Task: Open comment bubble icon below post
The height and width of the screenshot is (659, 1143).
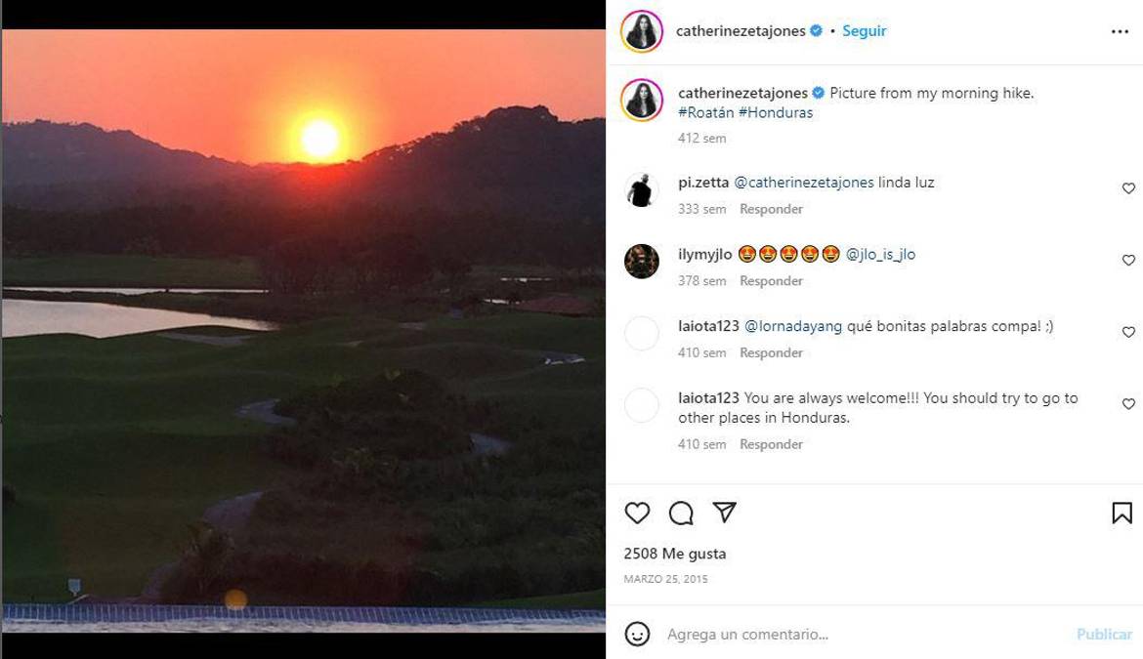Action: 681,513
